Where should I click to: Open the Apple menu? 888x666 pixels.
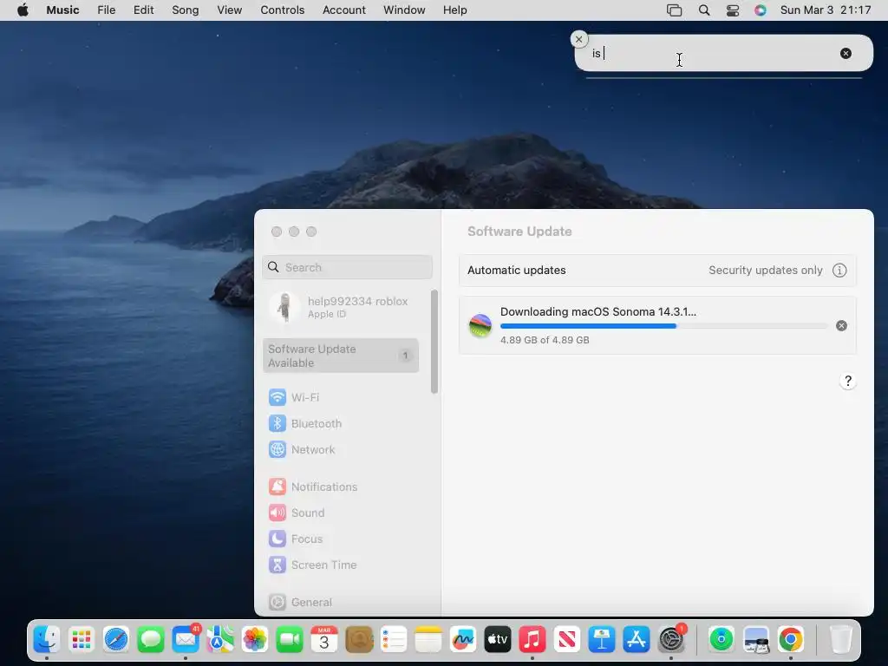pyautogui.click(x=23, y=10)
